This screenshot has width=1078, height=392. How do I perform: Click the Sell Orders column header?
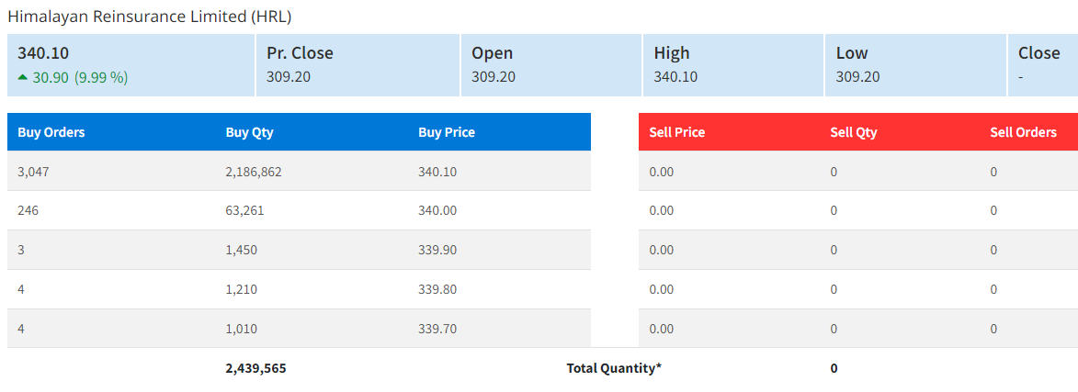coord(1023,132)
